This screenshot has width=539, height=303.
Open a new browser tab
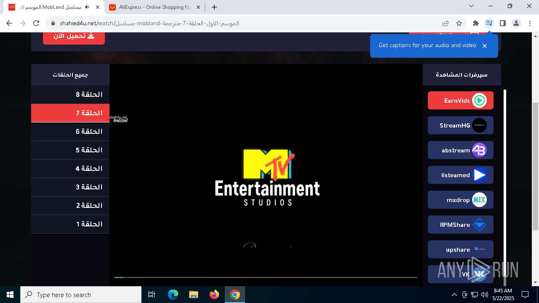(x=214, y=7)
